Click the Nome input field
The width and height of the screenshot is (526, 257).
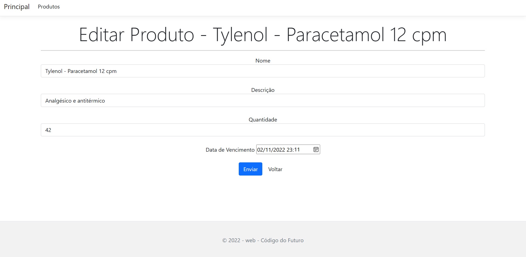pos(263,71)
